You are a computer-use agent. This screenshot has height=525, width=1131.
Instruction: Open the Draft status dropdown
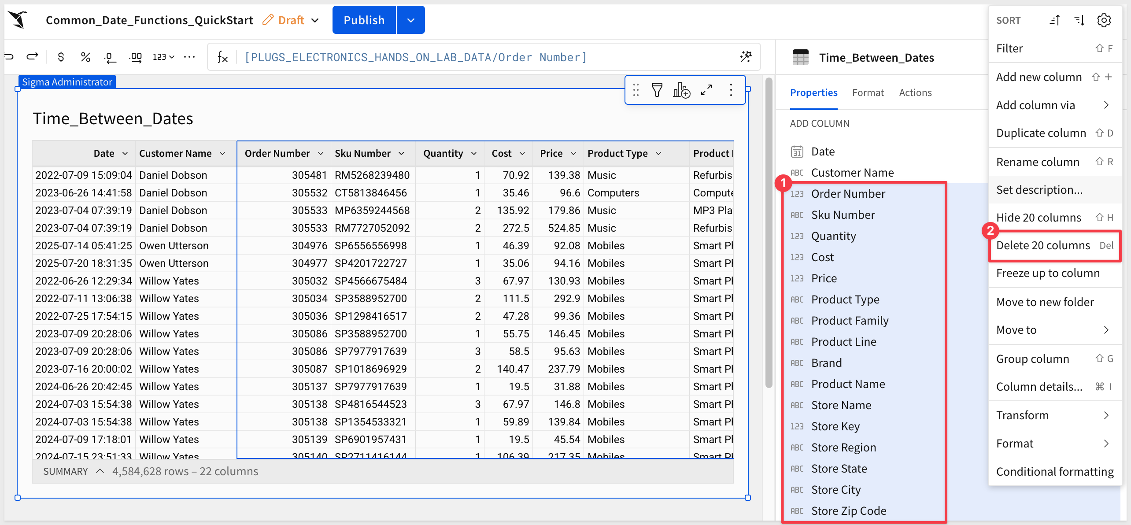click(x=315, y=20)
